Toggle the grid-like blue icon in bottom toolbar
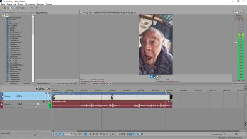This screenshot has width=247, height=139. point(139,134)
